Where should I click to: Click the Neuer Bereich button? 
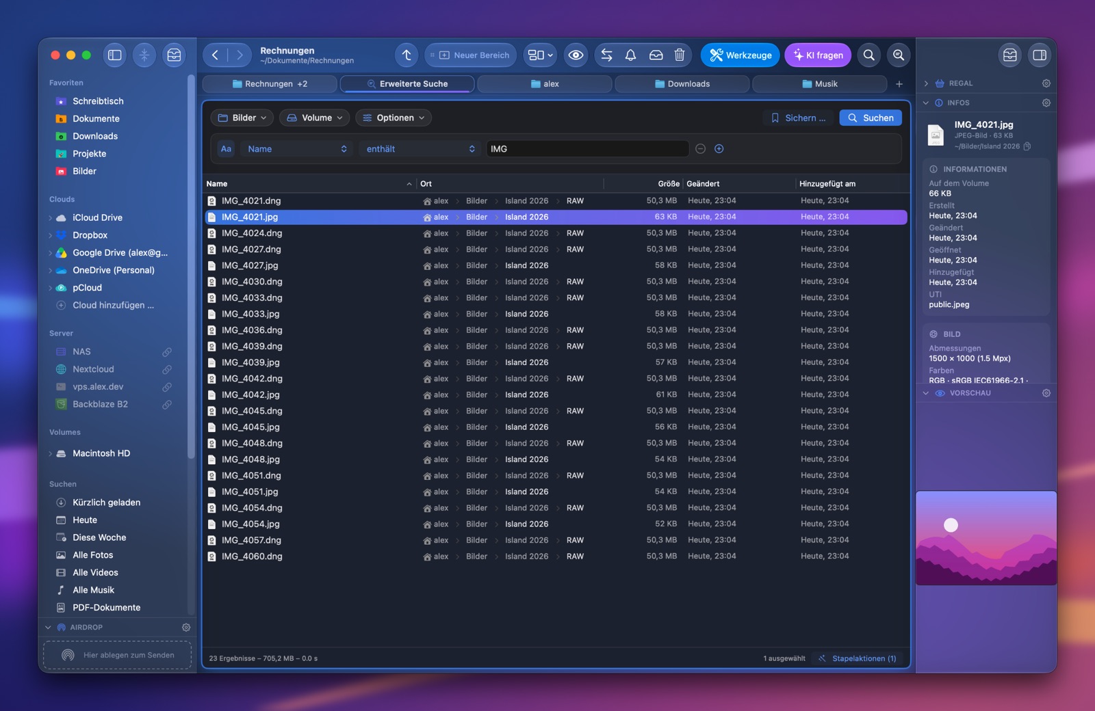point(471,55)
